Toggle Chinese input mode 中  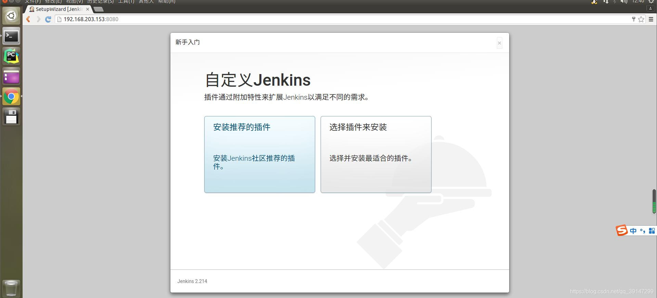click(633, 231)
